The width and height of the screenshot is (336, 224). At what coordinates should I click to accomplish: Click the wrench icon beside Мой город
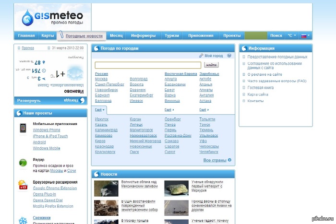tap(201, 56)
